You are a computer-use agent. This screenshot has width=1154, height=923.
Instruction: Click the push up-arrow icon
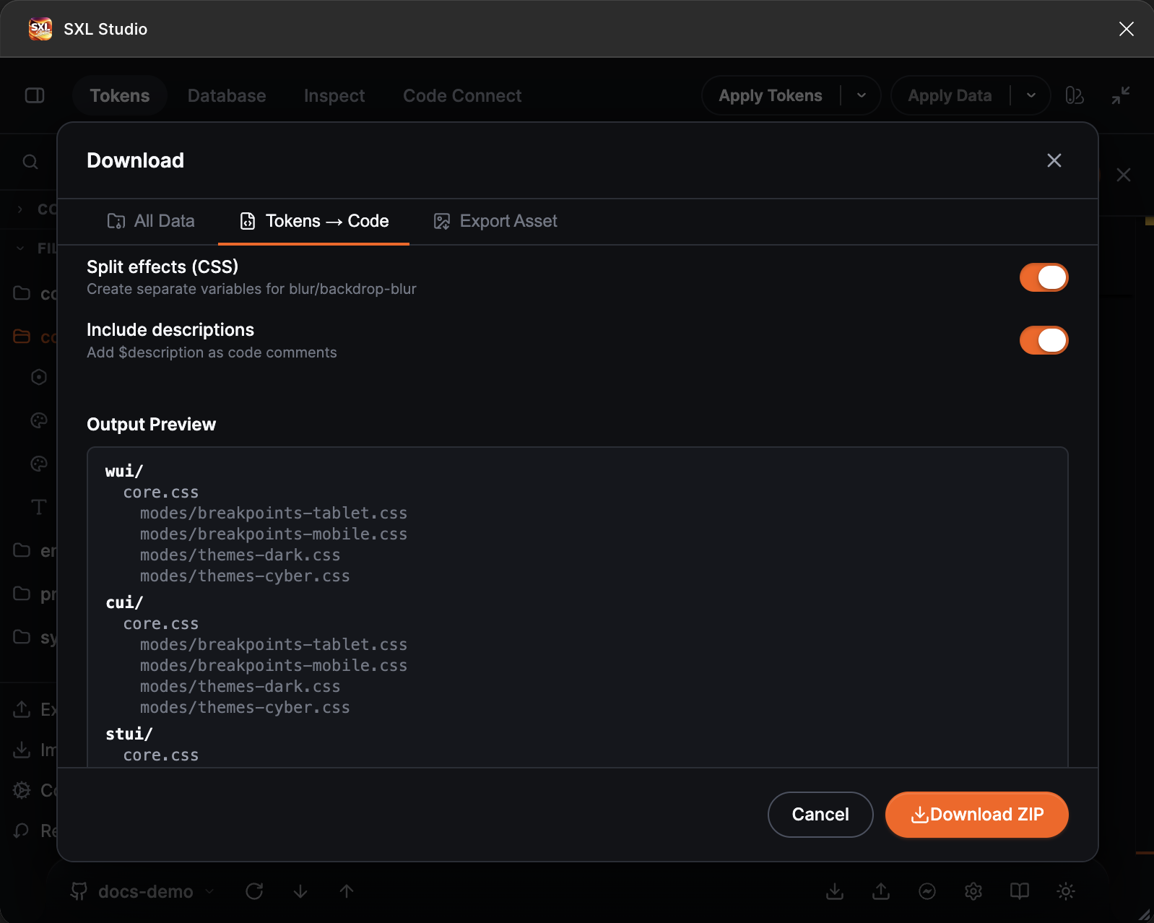point(347,891)
